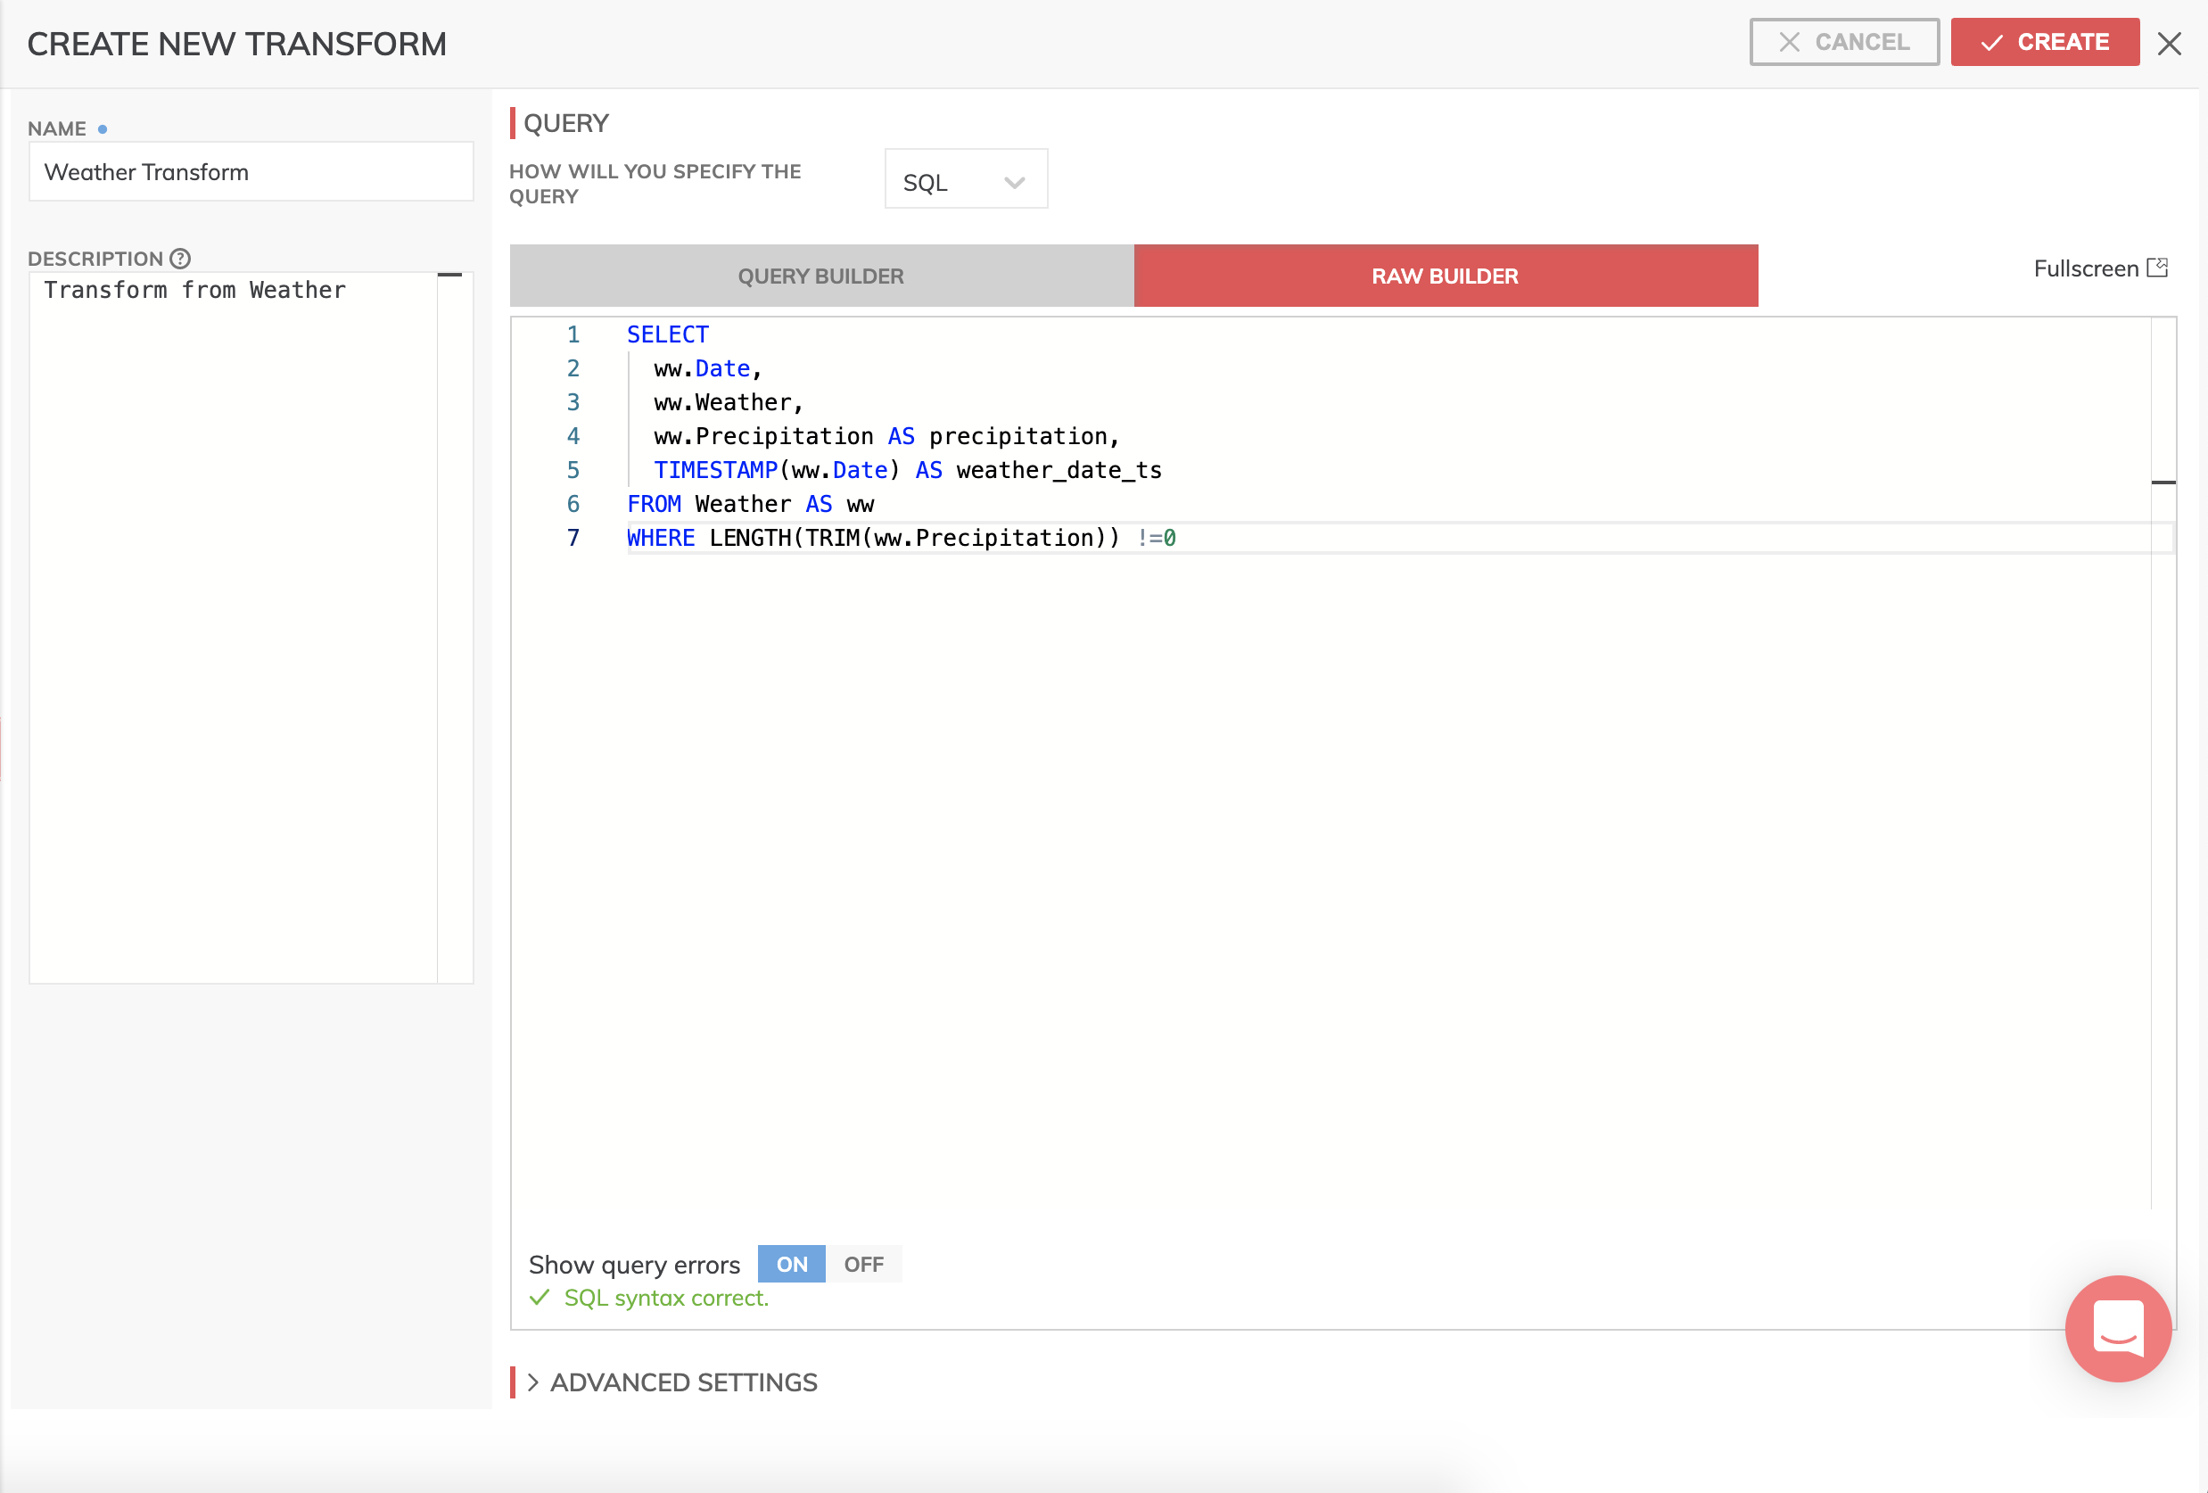Click the SELECT keyword on line 1
Screen dimensions: 2208x1493
[667, 334]
